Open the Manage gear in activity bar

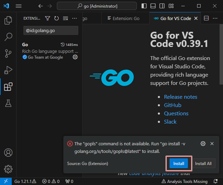pos(8,169)
